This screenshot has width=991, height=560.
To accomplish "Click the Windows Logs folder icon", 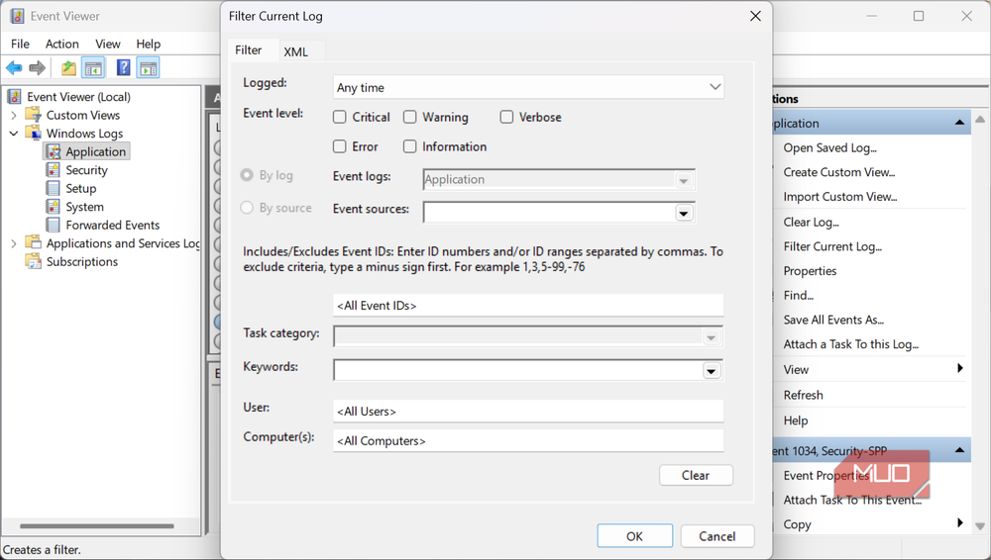I will (x=33, y=134).
